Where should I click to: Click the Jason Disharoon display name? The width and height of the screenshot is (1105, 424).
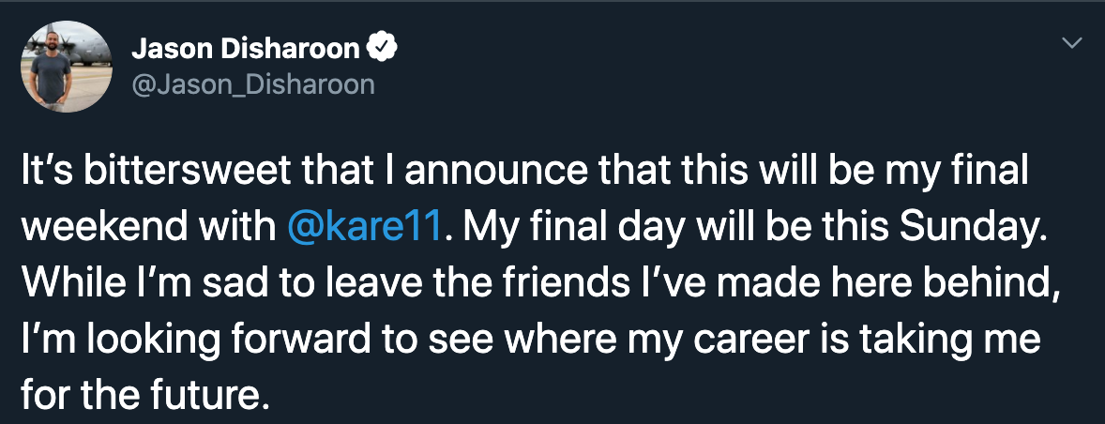click(246, 49)
